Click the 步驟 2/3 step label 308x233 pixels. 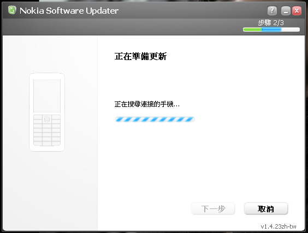pos(271,23)
